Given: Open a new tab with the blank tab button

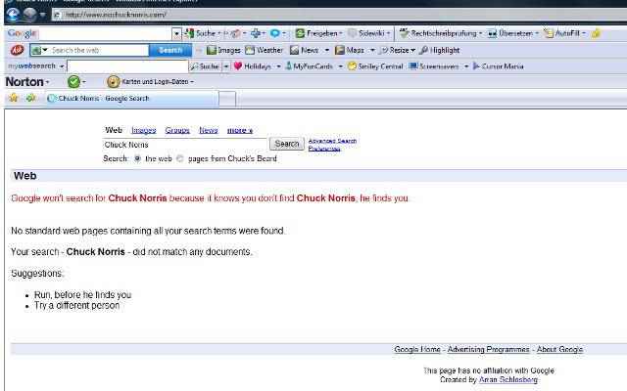Looking at the screenshot, I should (x=227, y=99).
